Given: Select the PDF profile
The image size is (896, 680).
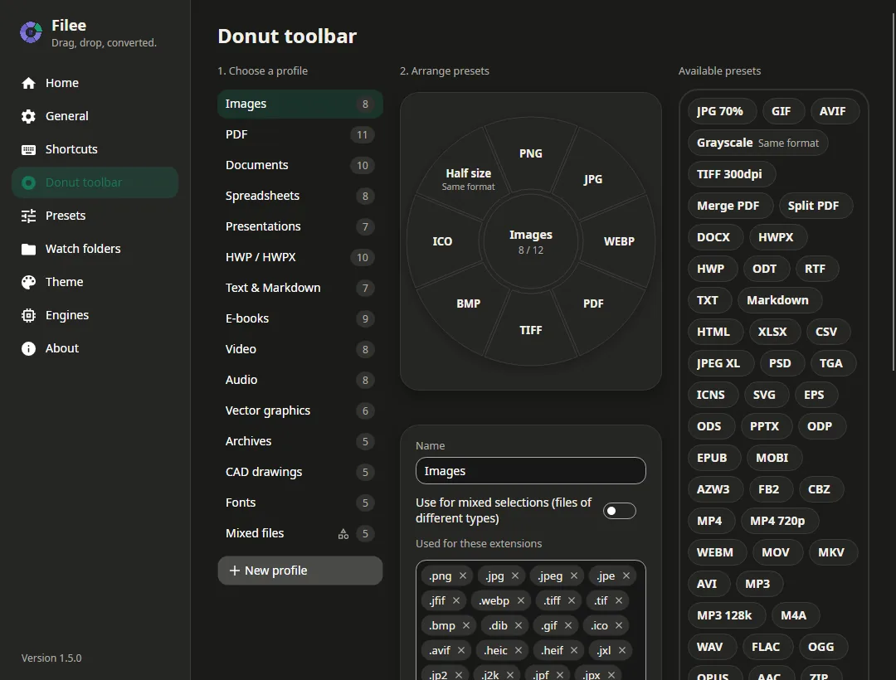Looking at the screenshot, I should click(300, 134).
